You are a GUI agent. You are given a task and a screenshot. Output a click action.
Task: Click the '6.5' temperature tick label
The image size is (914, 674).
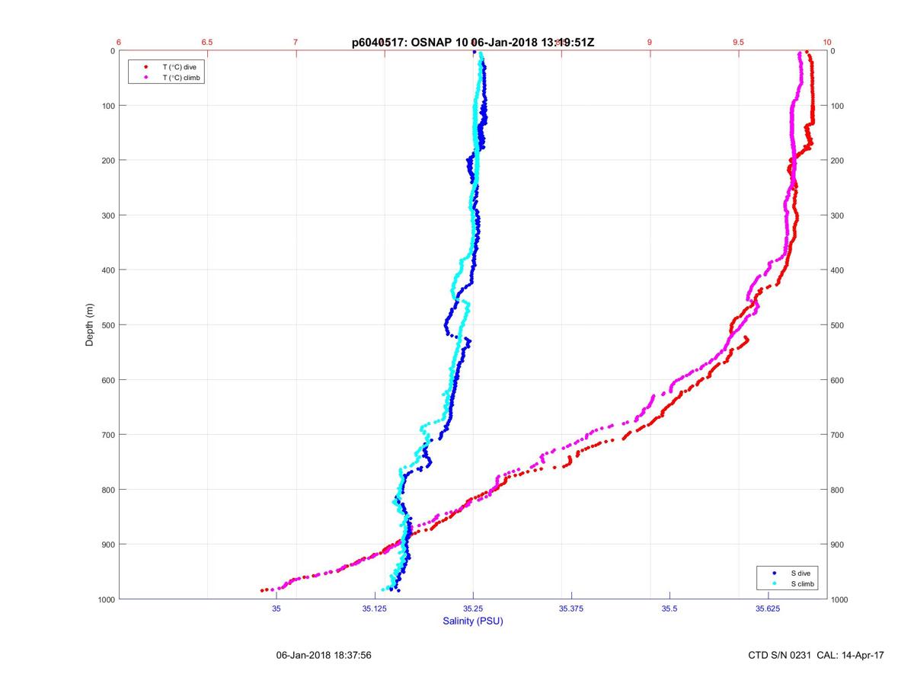(207, 43)
